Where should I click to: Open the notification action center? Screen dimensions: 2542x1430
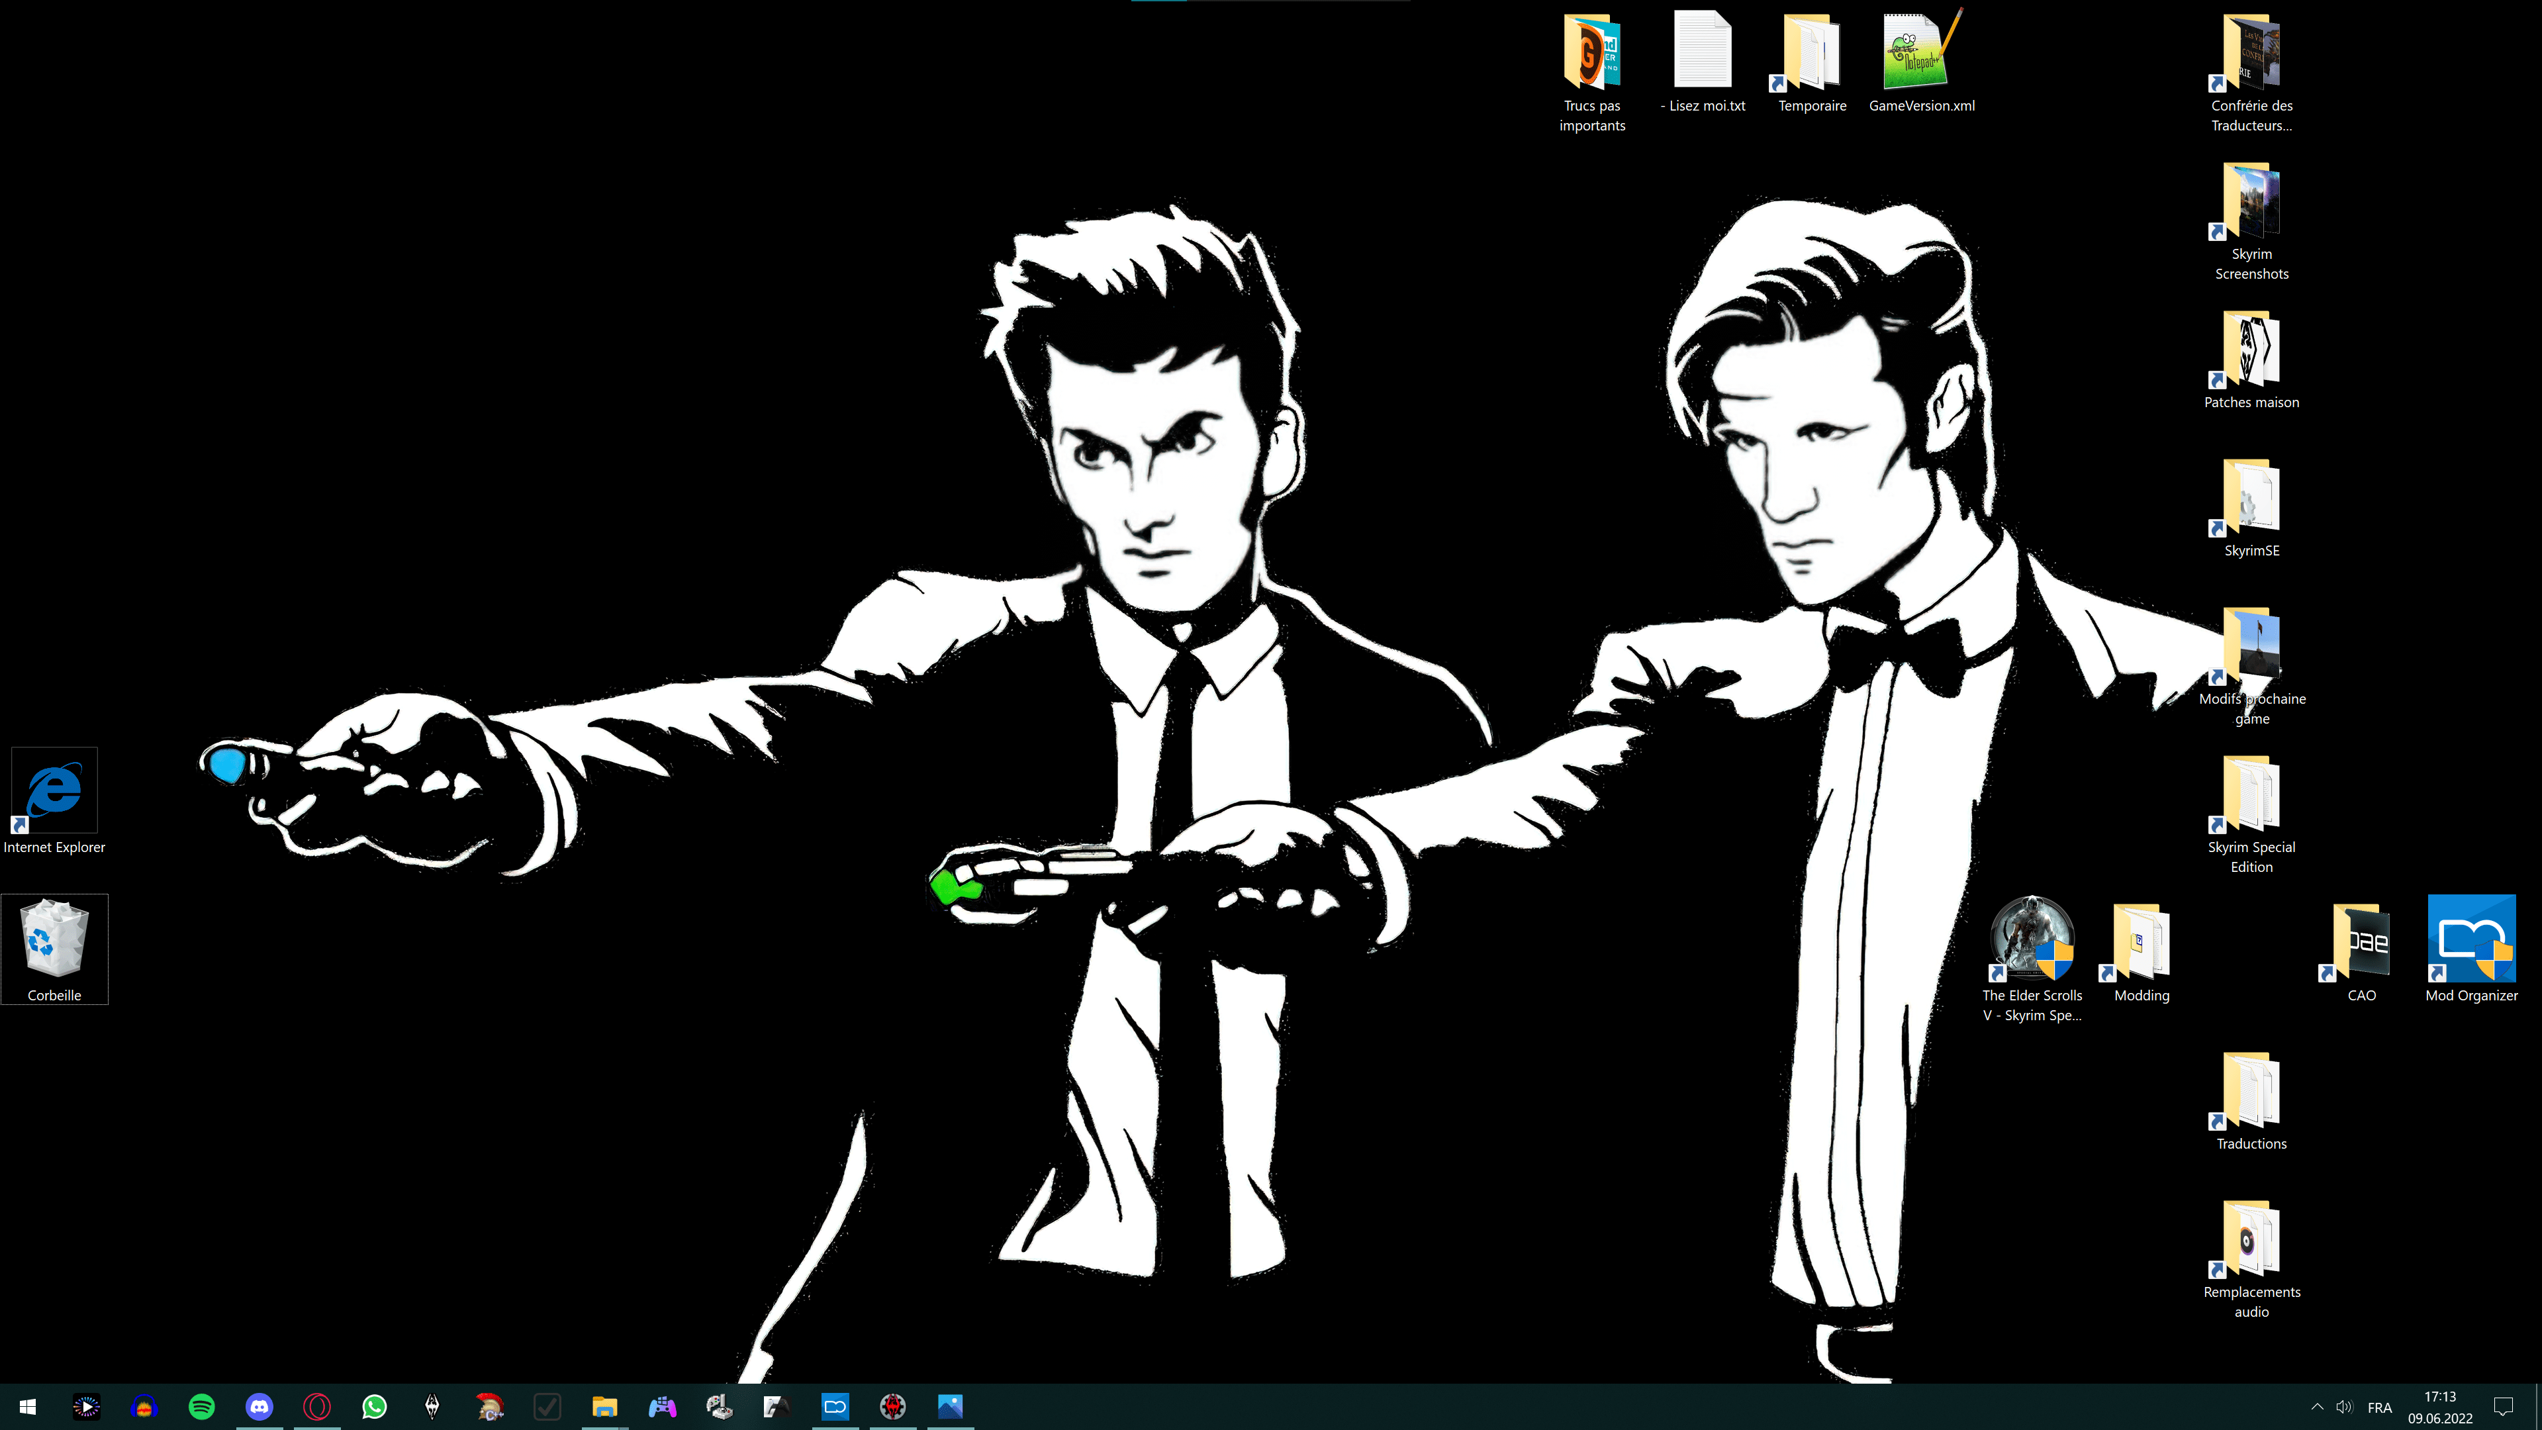(2504, 1406)
